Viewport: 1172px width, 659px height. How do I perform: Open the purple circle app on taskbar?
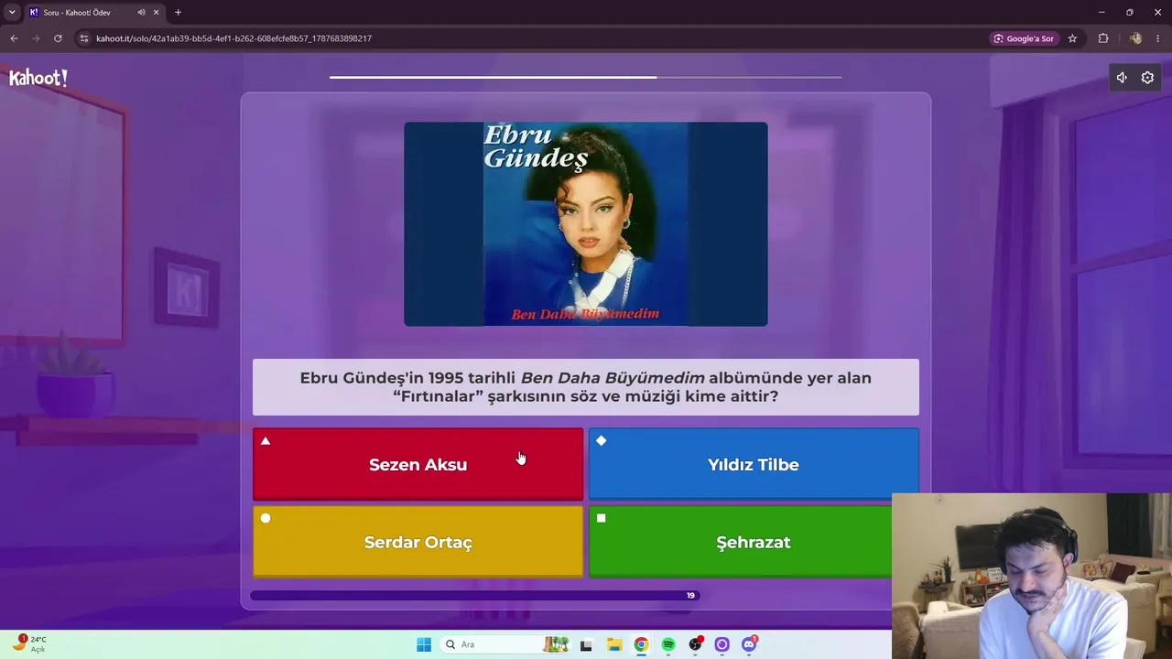point(722,644)
